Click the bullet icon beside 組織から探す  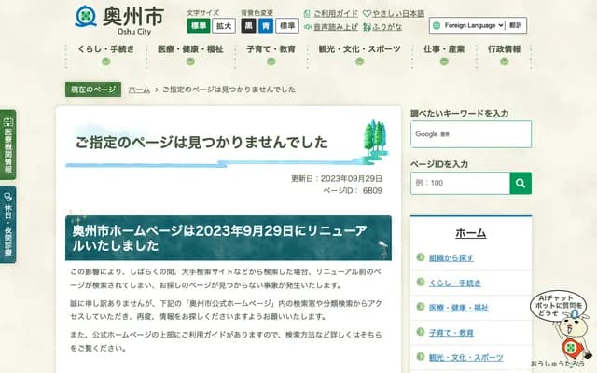pos(421,257)
